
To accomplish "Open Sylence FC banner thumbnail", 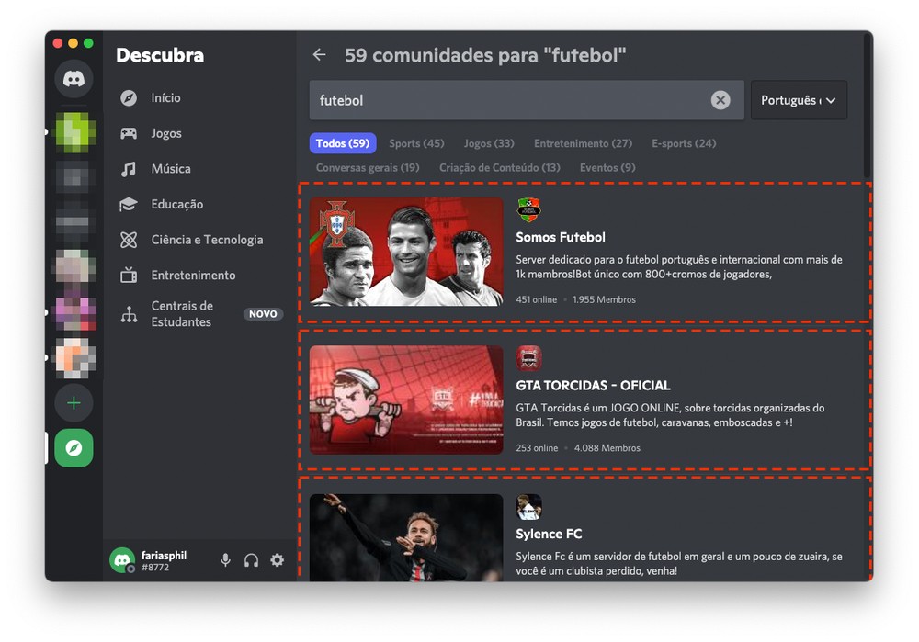I will point(406,537).
